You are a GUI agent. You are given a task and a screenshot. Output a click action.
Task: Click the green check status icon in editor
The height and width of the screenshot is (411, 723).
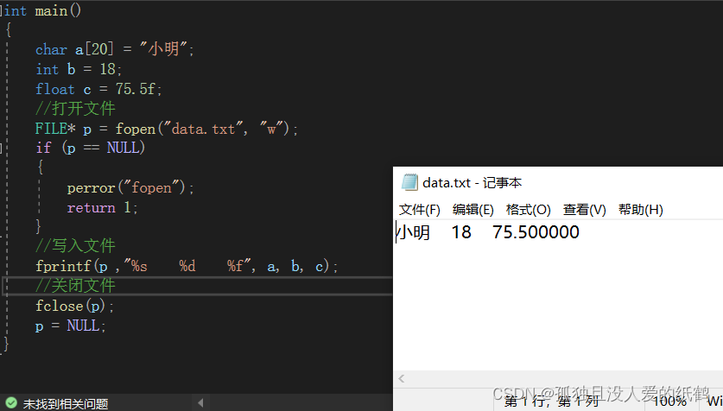click(11, 403)
